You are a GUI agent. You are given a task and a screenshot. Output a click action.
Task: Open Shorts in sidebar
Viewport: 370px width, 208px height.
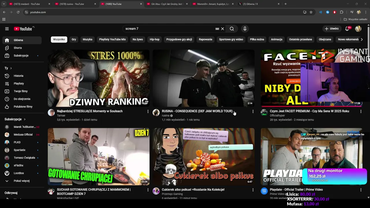click(22, 48)
